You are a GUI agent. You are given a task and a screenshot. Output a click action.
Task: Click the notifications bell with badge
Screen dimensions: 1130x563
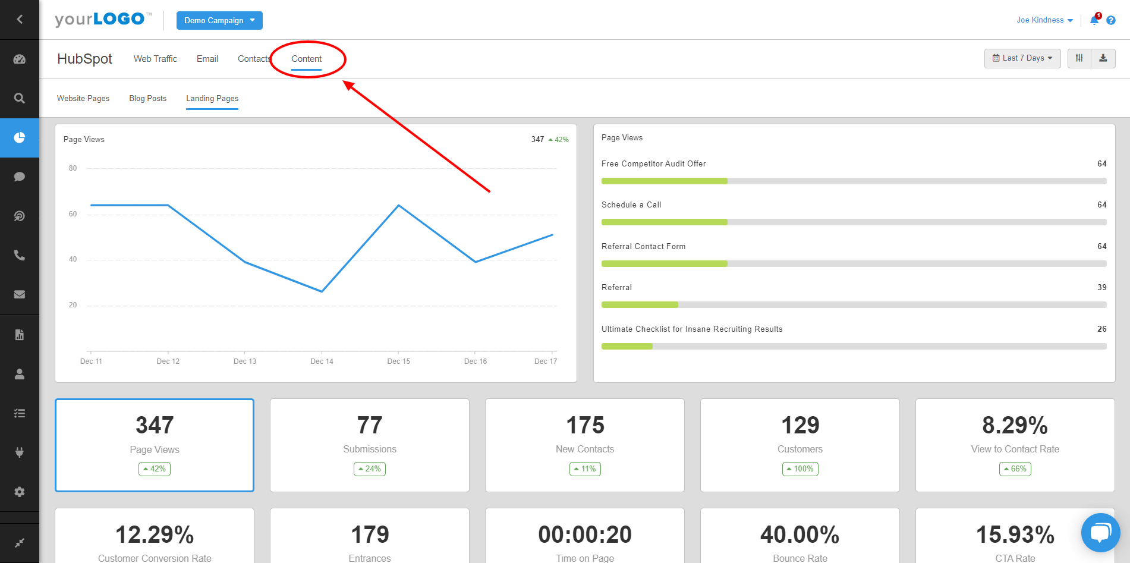(x=1094, y=20)
